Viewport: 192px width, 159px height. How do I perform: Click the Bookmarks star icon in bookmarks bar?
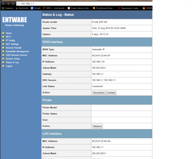pyautogui.click(x=17, y=8)
